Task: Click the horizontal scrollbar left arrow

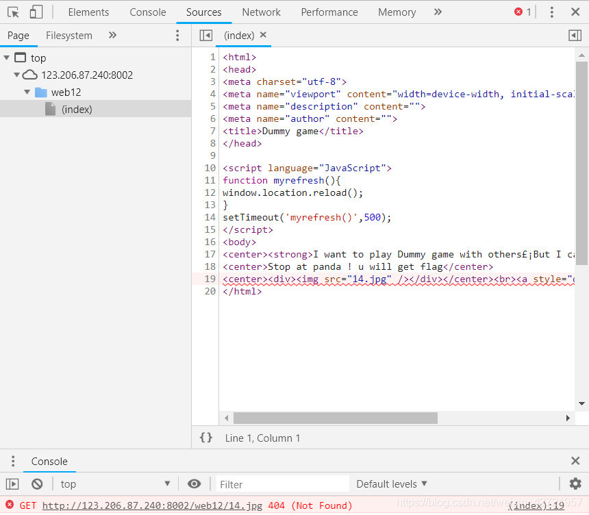Action: (x=226, y=418)
